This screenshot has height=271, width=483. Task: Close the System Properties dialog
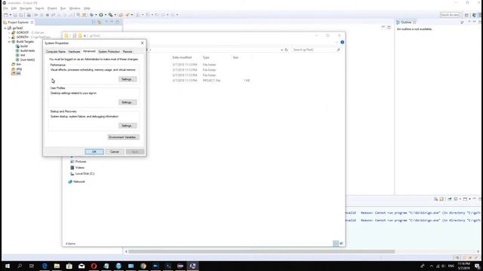pos(143,43)
